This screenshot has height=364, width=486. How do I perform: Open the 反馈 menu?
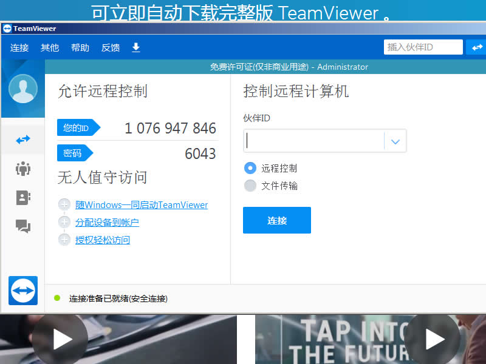pyautogui.click(x=110, y=47)
